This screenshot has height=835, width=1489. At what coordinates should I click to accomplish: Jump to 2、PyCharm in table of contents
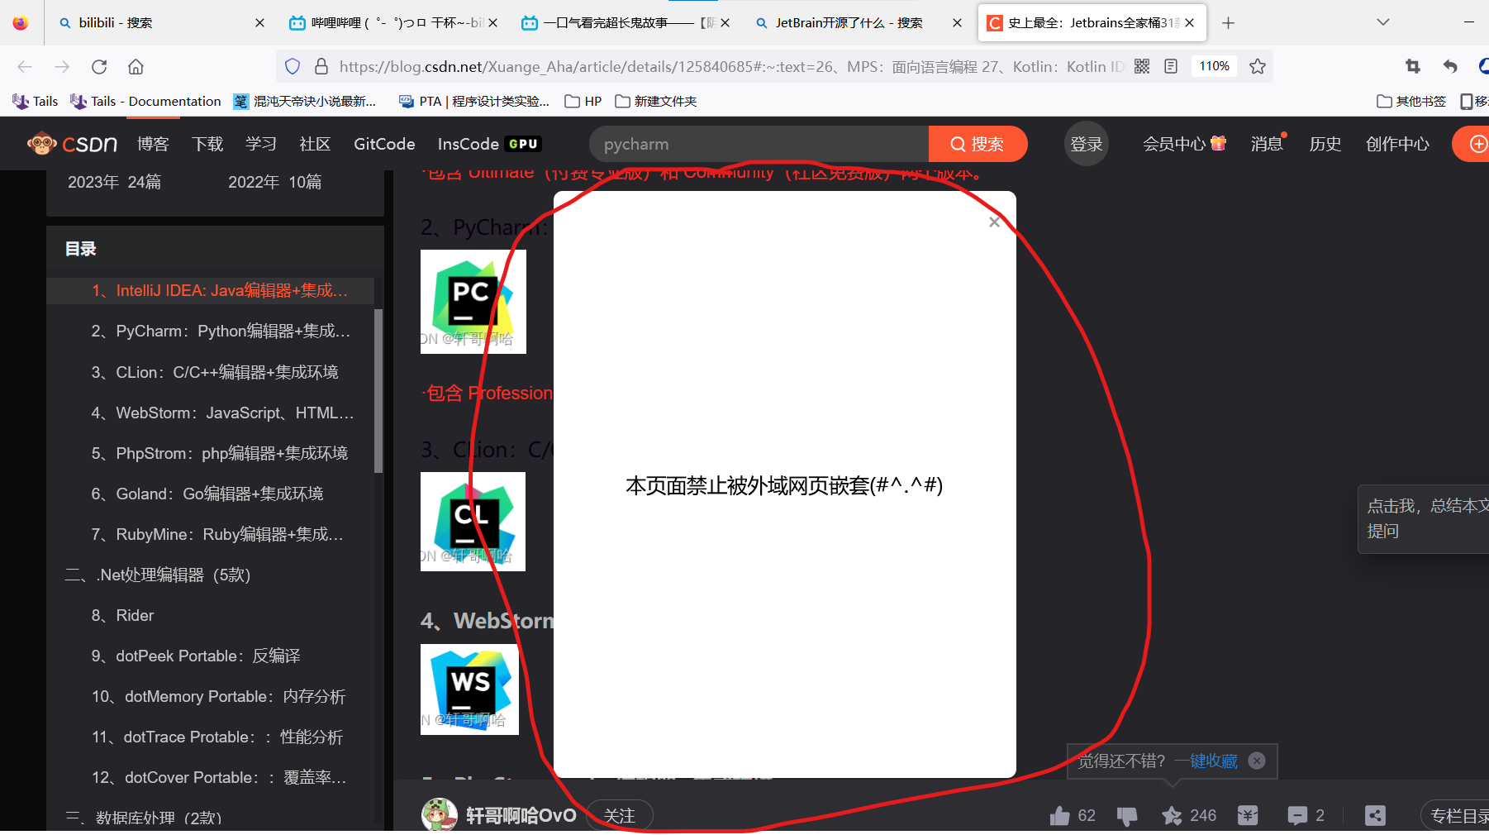pyautogui.click(x=221, y=331)
